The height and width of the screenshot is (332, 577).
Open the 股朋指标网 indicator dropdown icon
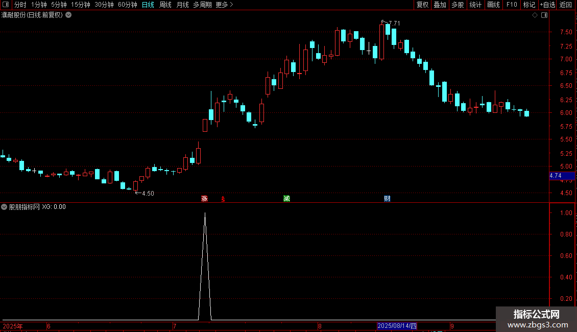[x=4, y=207]
